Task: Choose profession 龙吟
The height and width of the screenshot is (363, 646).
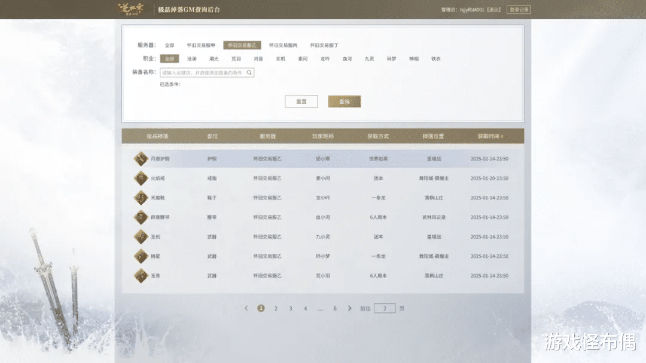Action: tap(325, 59)
